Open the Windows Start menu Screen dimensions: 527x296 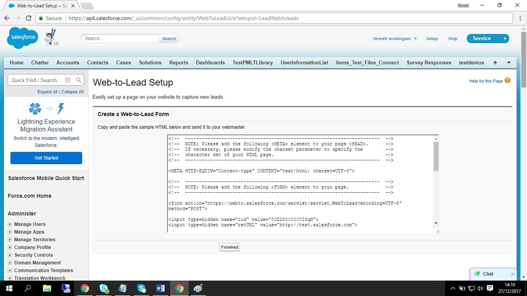(9, 288)
